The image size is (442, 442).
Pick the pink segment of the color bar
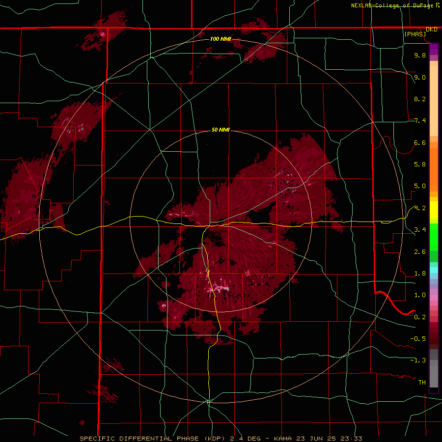(x=434, y=298)
